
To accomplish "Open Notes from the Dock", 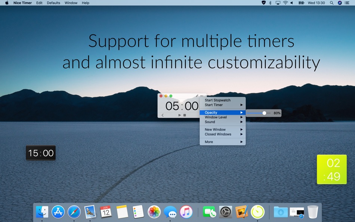I will (122, 212).
